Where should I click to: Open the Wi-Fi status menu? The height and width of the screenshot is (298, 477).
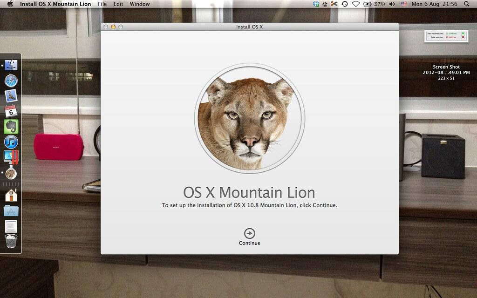(x=356, y=4)
